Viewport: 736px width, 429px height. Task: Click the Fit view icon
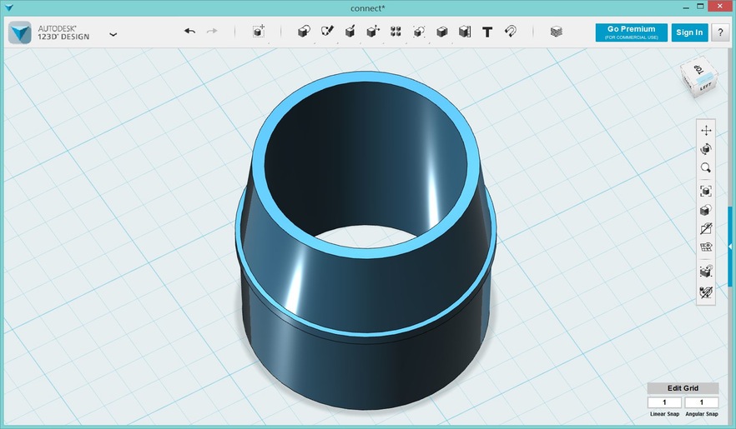click(706, 191)
